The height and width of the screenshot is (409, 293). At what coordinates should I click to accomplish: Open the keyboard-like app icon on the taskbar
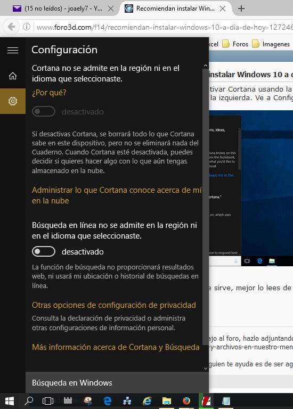[68, 400]
